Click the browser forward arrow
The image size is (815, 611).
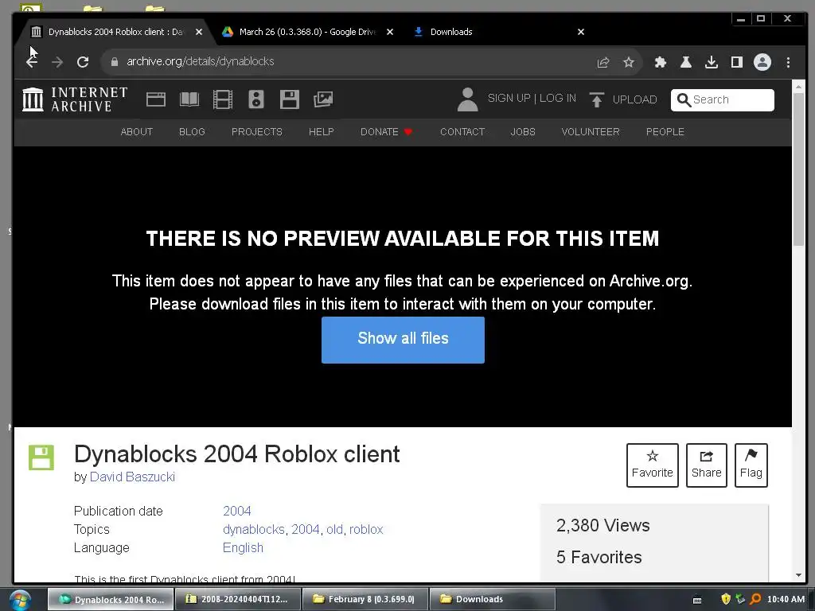click(x=57, y=62)
